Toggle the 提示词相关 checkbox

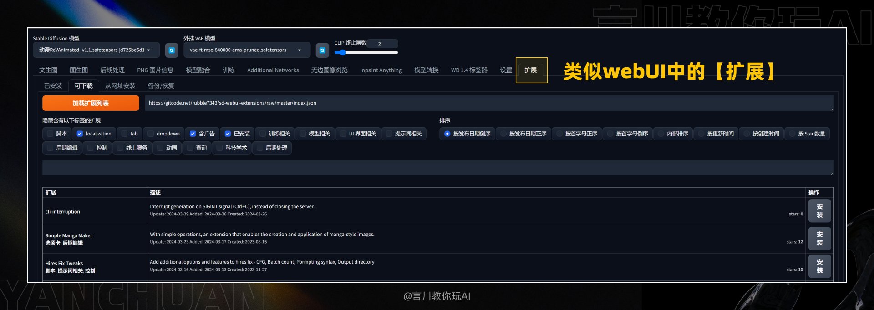tap(389, 134)
